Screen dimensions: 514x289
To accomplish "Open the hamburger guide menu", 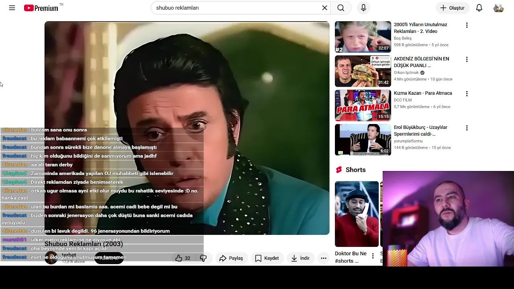I will pos(12,8).
